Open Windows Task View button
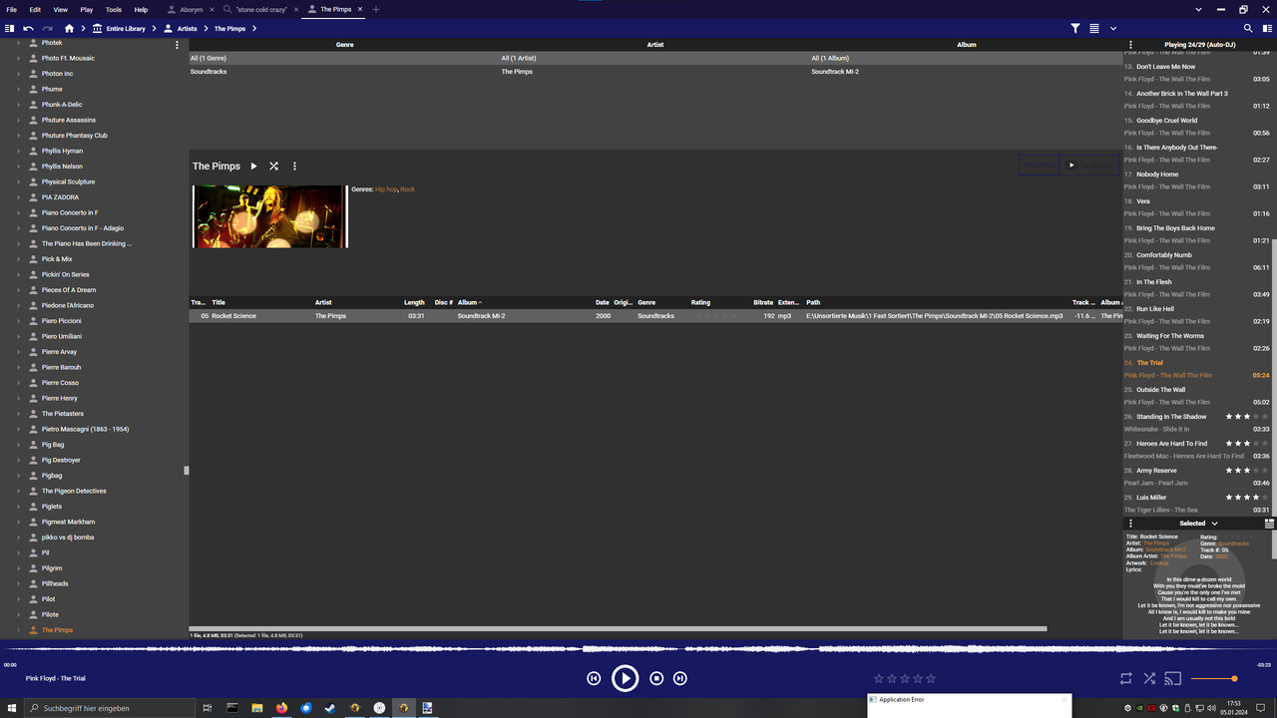 point(208,708)
